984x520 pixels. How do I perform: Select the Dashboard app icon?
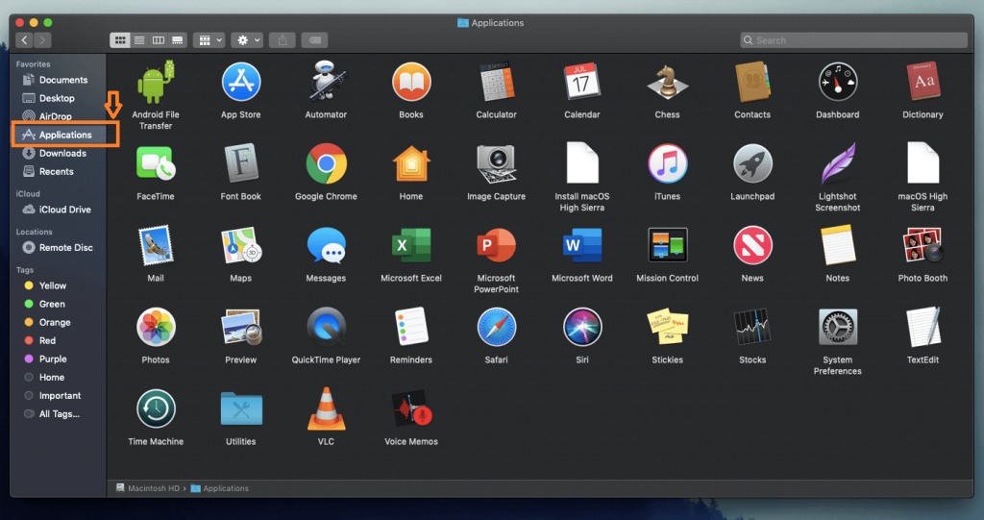(x=837, y=83)
